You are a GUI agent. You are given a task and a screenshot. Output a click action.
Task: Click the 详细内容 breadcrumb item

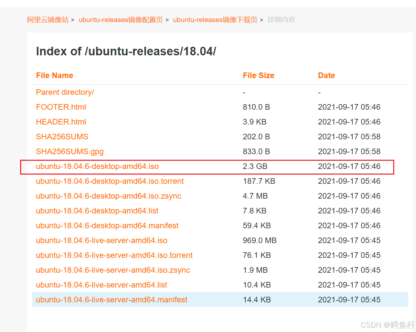pyautogui.click(x=281, y=20)
